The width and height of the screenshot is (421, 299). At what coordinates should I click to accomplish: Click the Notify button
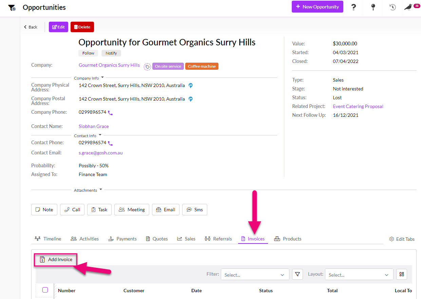(111, 53)
